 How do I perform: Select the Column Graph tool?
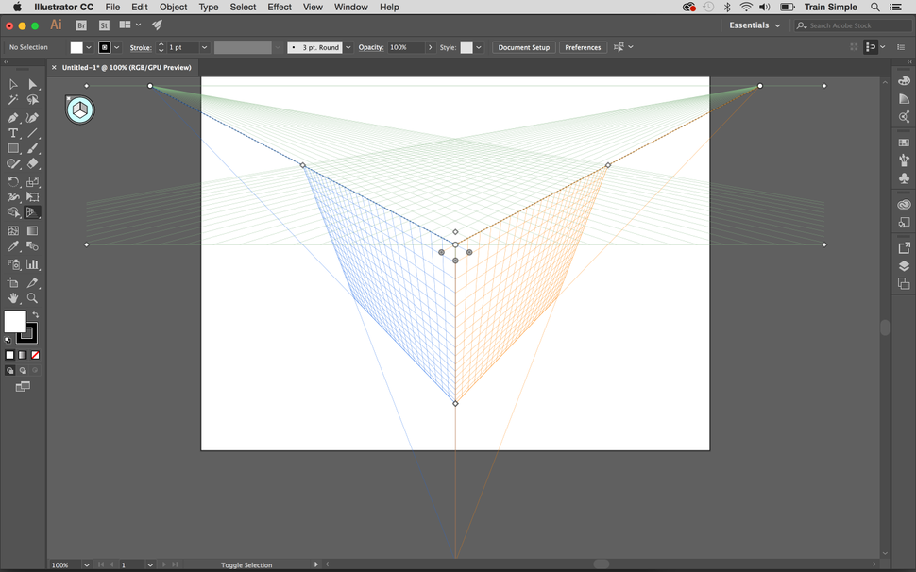coord(32,263)
